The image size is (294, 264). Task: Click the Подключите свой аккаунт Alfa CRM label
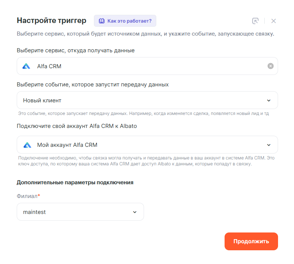[x=77, y=126]
